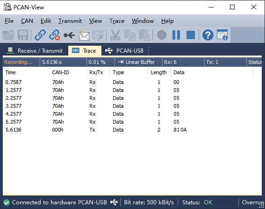
Task: Toggle the Linear Buffer mode indicator
Action: coord(136,62)
